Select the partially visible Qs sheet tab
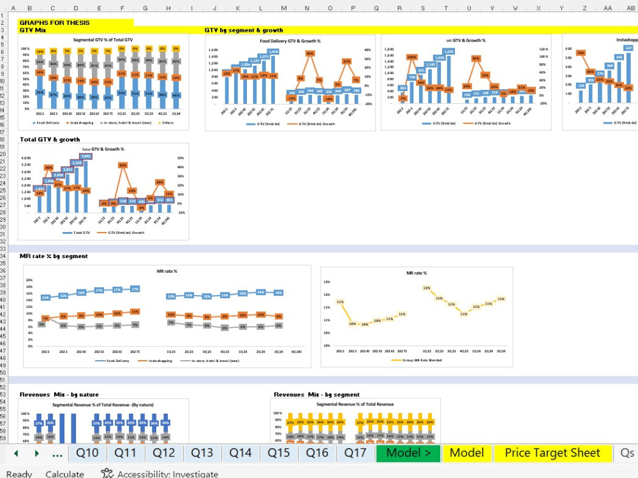 [627, 453]
